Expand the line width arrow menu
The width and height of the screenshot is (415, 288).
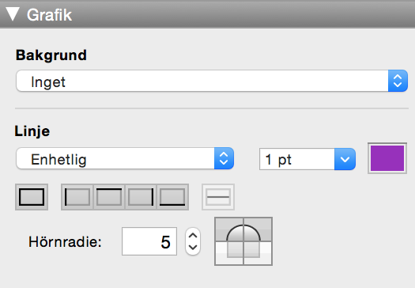pyautogui.click(x=345, y=159)
